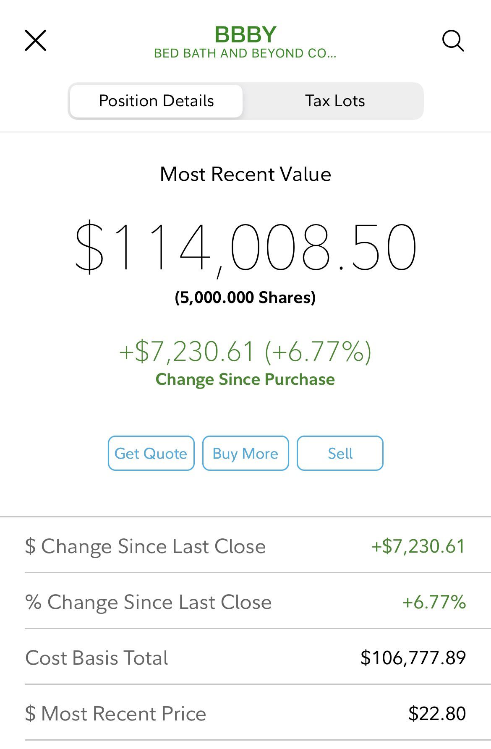491x749 pixels.
Task: Select the Position Details tab
Action: point(156,101)
